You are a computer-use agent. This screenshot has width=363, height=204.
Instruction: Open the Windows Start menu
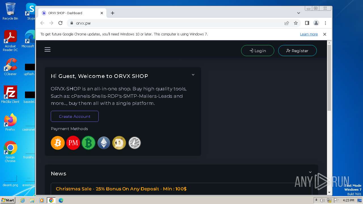click(x=8, y=200)
